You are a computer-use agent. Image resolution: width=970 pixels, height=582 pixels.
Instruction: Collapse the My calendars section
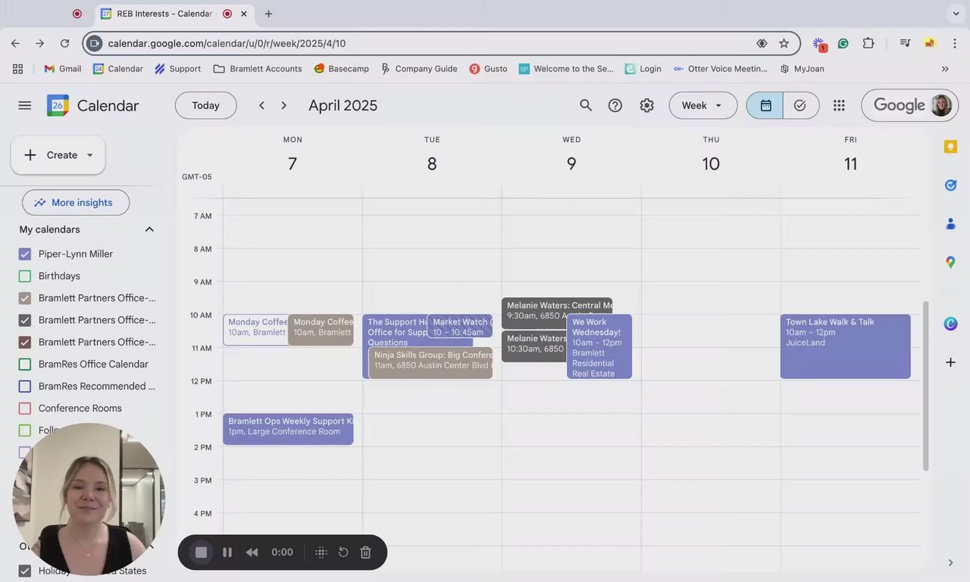[x=149, y=230]
